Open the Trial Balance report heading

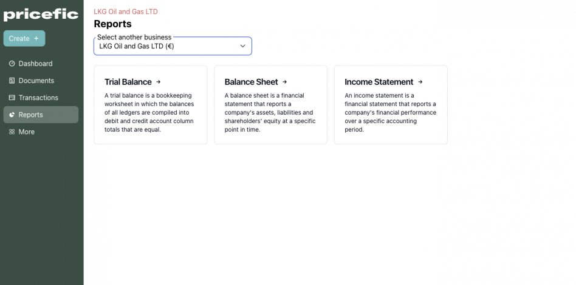point(128,82)
